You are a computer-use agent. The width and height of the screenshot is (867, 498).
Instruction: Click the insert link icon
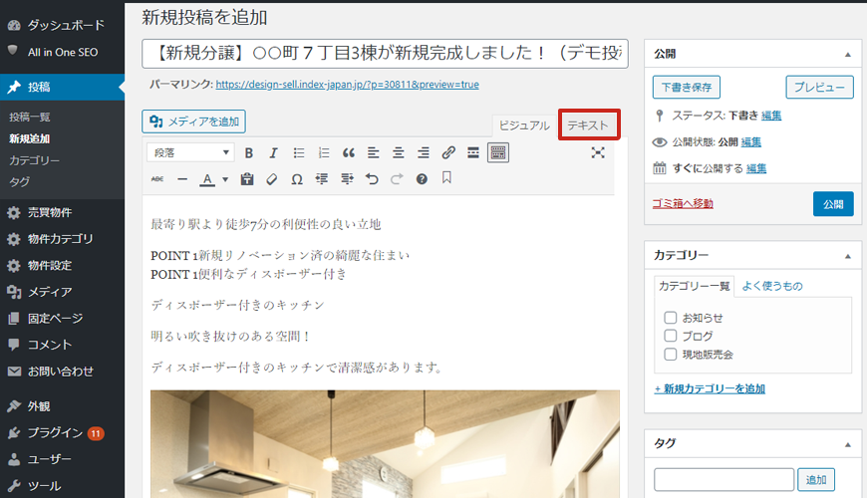[448, 153]
